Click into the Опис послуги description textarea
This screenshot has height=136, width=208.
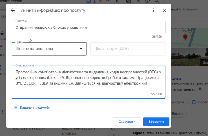point(89,82)
